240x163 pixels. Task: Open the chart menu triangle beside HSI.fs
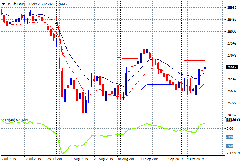(3, 4)
